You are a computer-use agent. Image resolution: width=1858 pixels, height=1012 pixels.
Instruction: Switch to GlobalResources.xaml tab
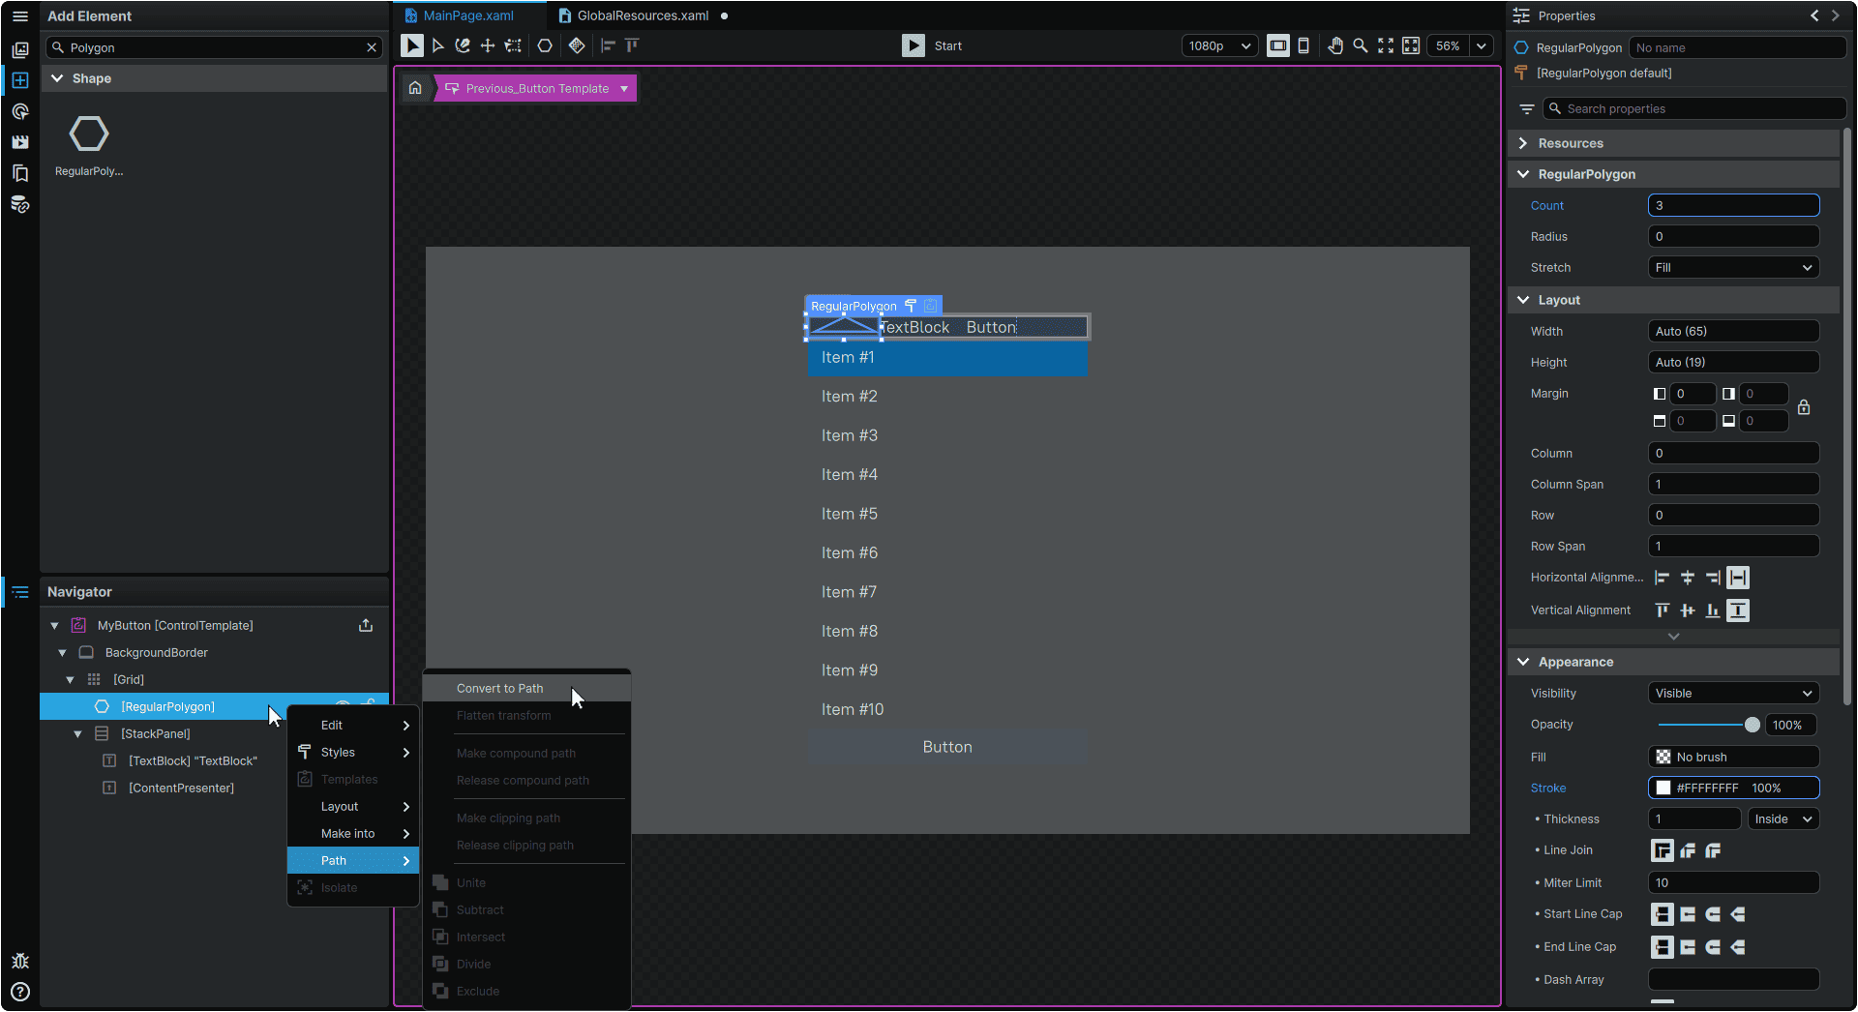click(643, 15)
